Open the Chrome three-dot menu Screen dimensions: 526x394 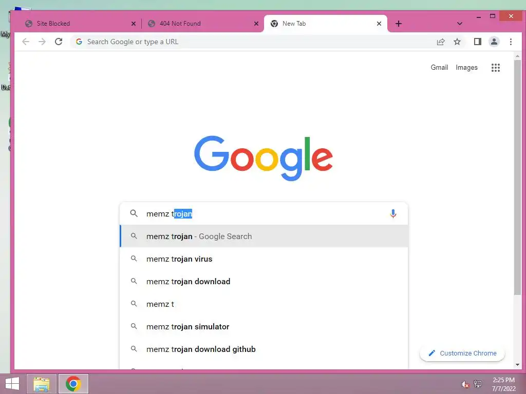point(511,42)
